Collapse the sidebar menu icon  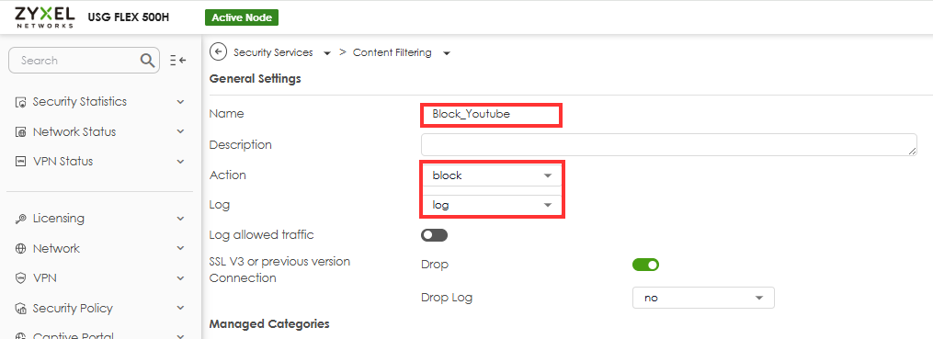pos(178,60)
